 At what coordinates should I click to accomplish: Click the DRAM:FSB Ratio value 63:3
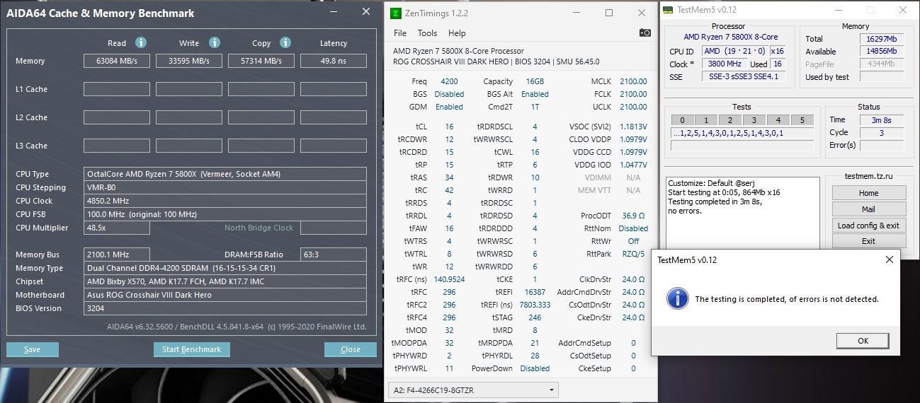coord(334,255)
